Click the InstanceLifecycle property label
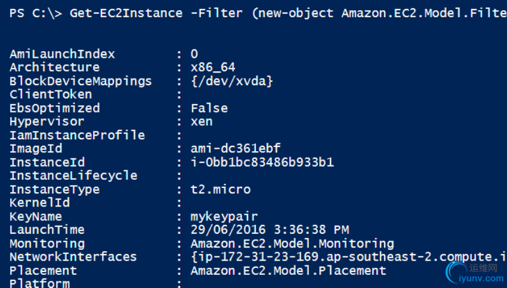 (73, 176)
